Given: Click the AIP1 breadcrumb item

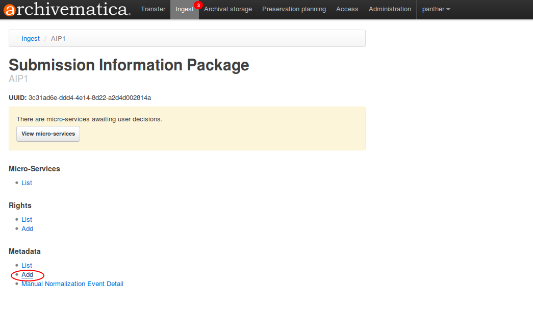Looking at the screenshot, I should click(x=58, y=39).
